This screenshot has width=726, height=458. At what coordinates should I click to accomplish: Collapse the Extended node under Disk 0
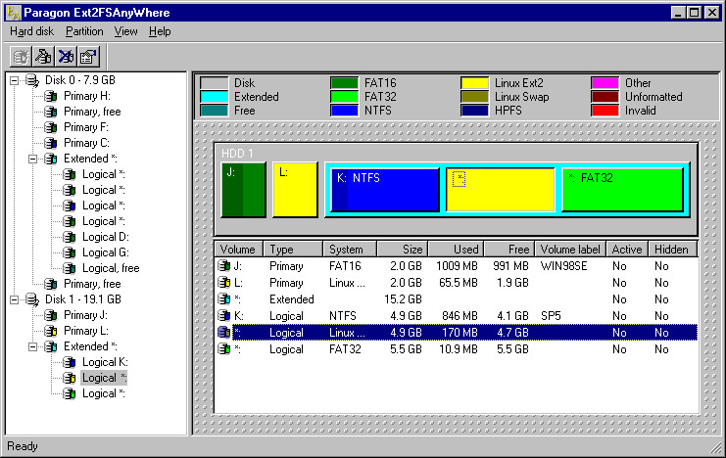pos(33,159)
